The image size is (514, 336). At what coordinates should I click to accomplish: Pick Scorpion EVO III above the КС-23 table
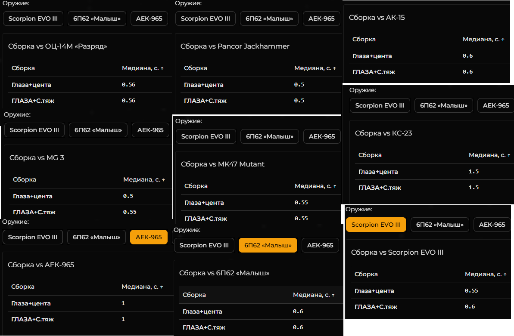[x=380, y=105]
